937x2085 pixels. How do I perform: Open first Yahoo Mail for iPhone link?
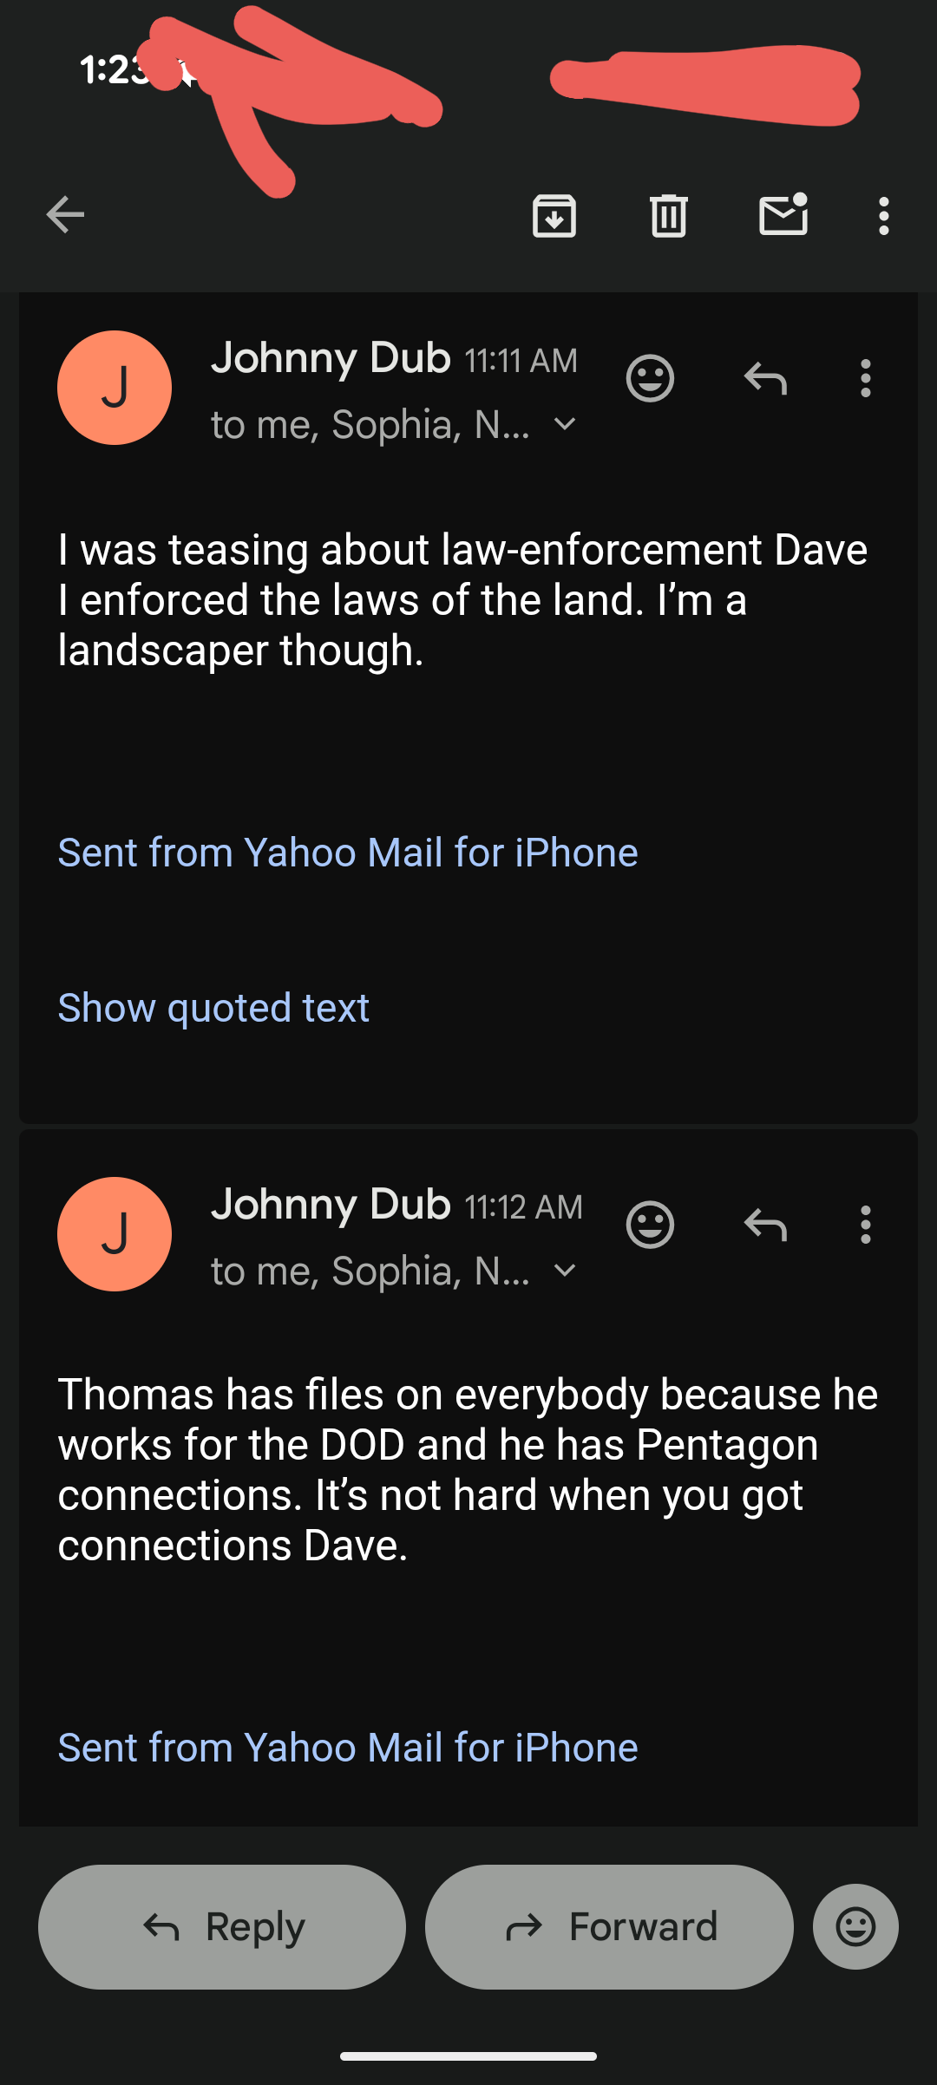[x=348, y=853]
